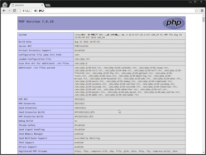
Task: Click 'Zend Multibyte Support' label
Action: 33,138
